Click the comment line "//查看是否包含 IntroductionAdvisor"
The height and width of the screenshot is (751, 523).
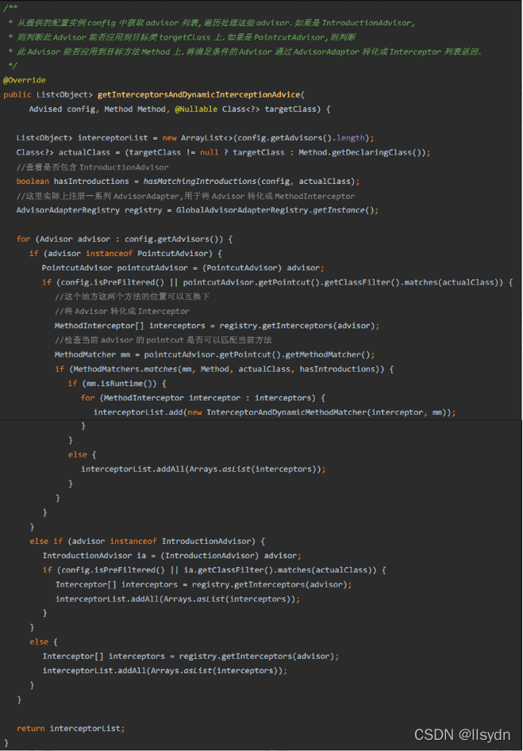click(x=93, y=167)
